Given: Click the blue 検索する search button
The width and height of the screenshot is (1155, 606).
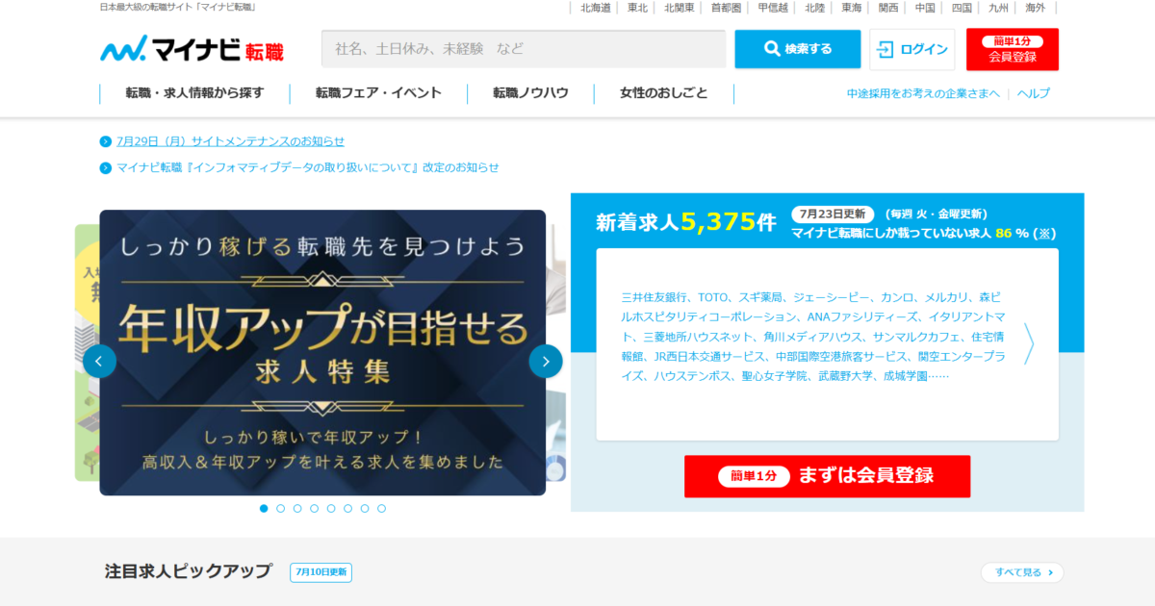Looking at the screenshot, I should pyautogui.click(x=797, y=49).
